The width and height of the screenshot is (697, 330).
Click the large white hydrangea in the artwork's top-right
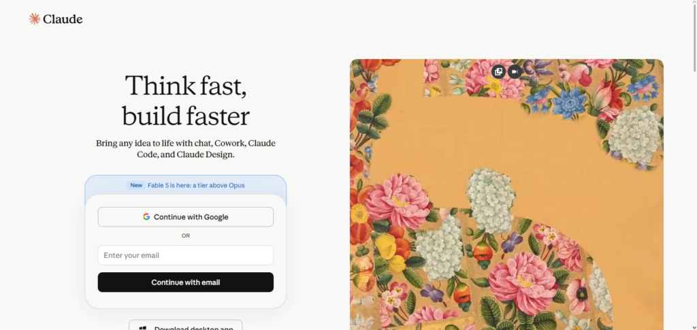point(634,135)
